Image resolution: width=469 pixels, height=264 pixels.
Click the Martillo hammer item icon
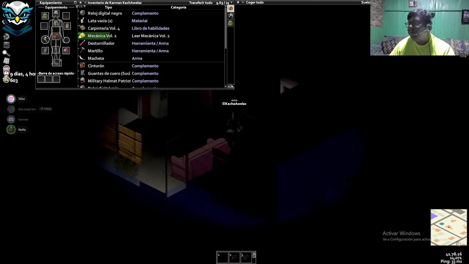click(82, 51)
